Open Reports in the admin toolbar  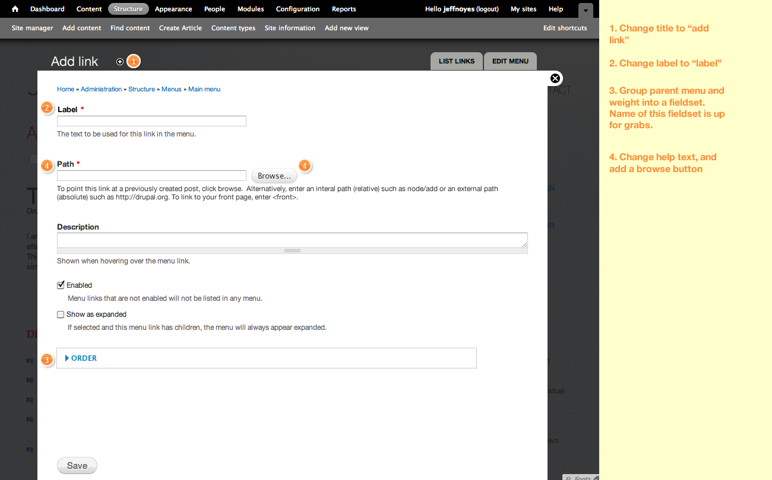point(344,9)
